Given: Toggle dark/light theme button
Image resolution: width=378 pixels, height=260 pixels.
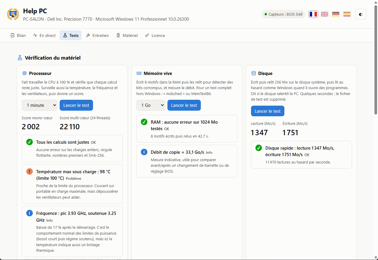Looking at the screenshot, I should coord(361,14).
